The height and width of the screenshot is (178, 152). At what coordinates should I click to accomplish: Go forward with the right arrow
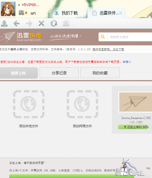click(x=29, y=24)
